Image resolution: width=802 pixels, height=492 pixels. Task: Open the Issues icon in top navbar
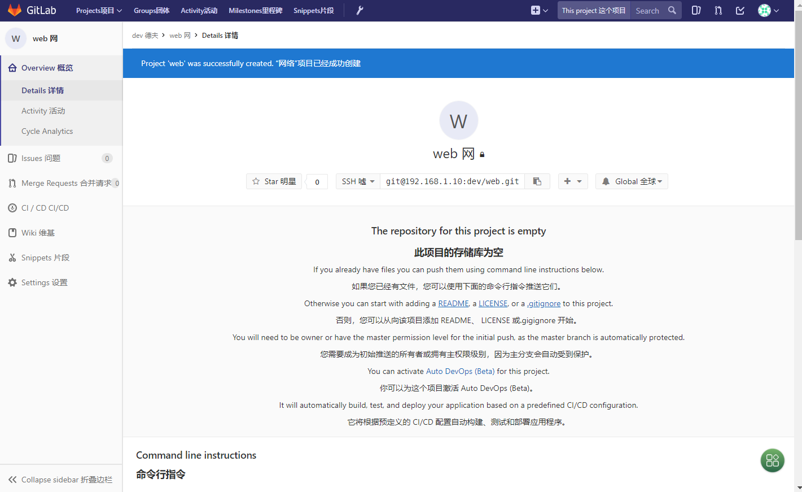coord(696,10)
